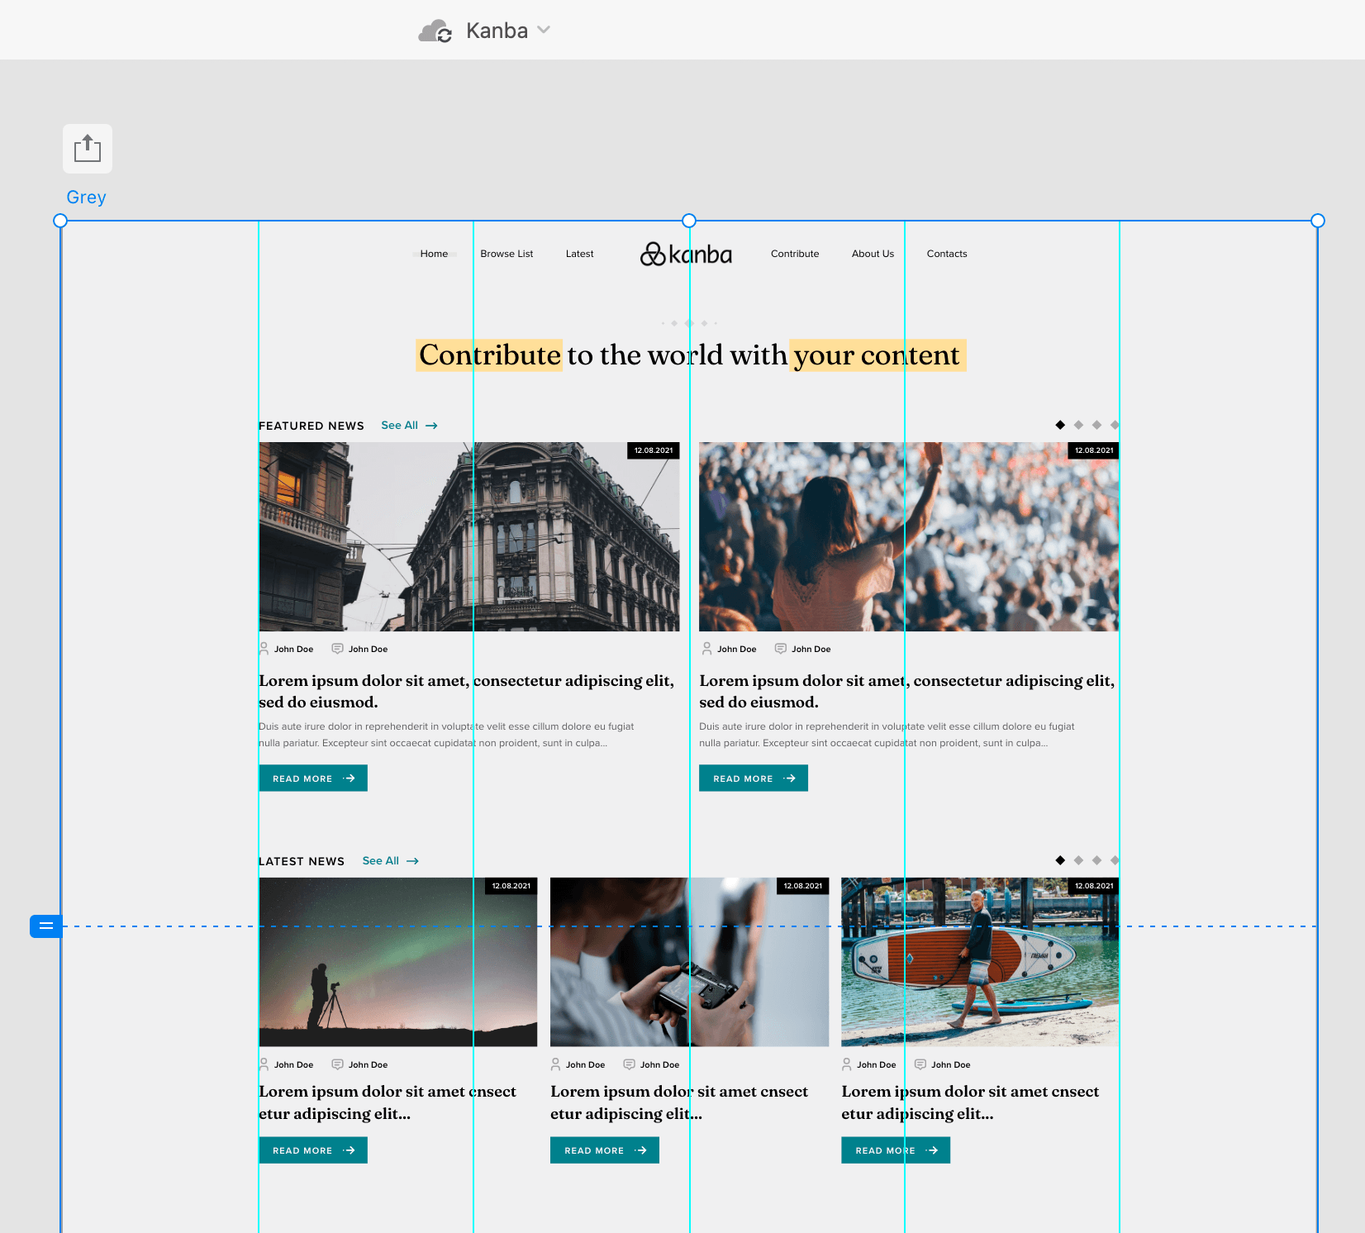Click the concert crowd featured image
The height and width of the screenshot is (1233, 1365).
(908, 536)
